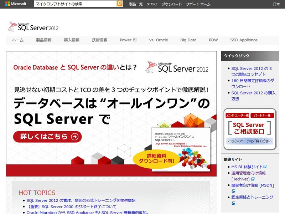Click the whitepaper document thumbnail in banner

181,149
